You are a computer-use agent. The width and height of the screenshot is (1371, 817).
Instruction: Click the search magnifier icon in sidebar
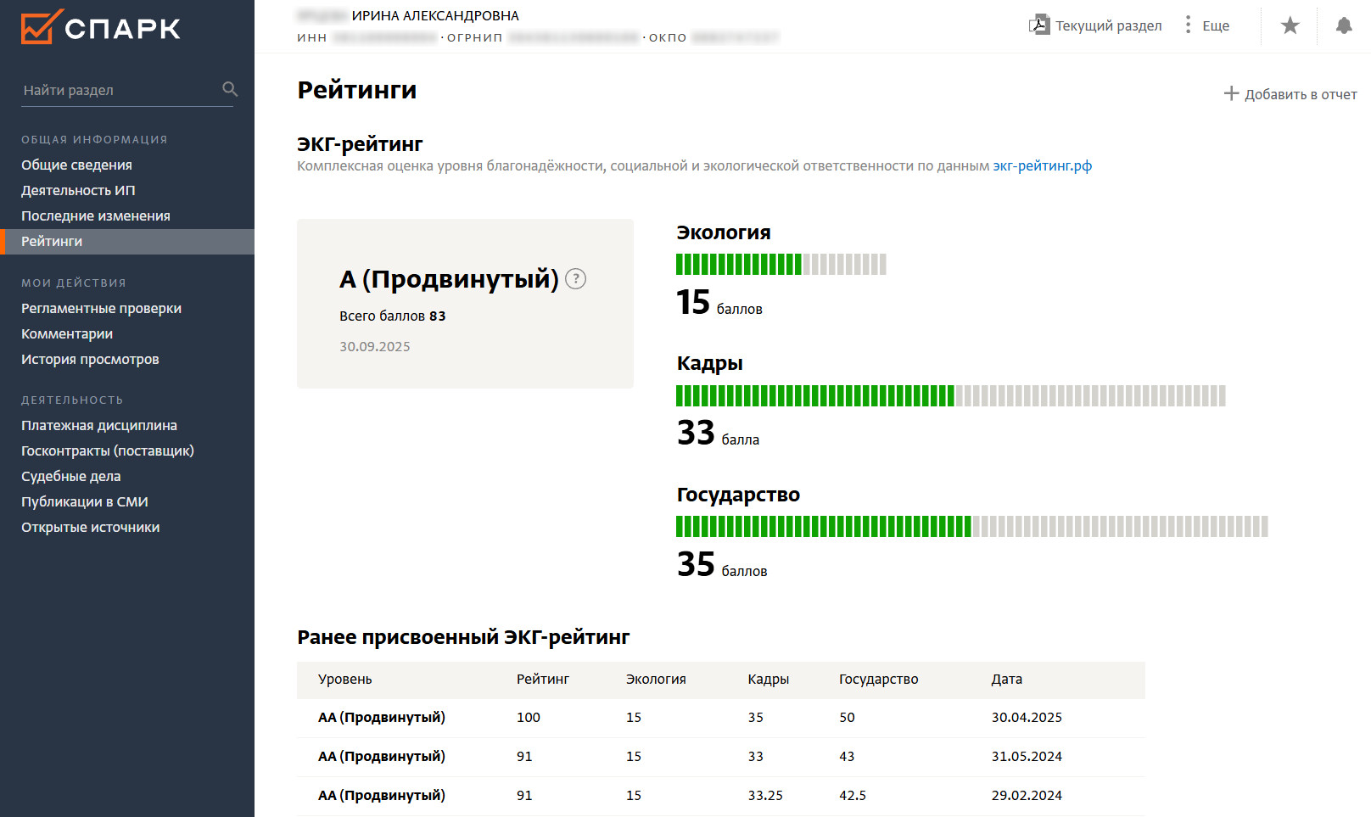point(229,89)
